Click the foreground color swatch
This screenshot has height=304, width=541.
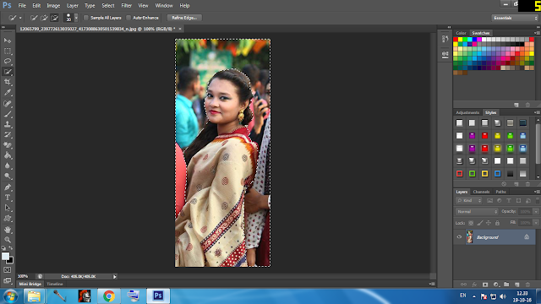tap(5, 256)
